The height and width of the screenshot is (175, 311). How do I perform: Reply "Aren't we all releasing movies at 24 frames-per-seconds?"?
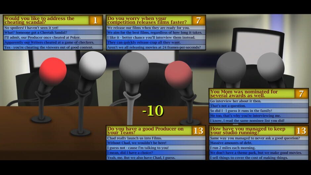pos(156,47)
